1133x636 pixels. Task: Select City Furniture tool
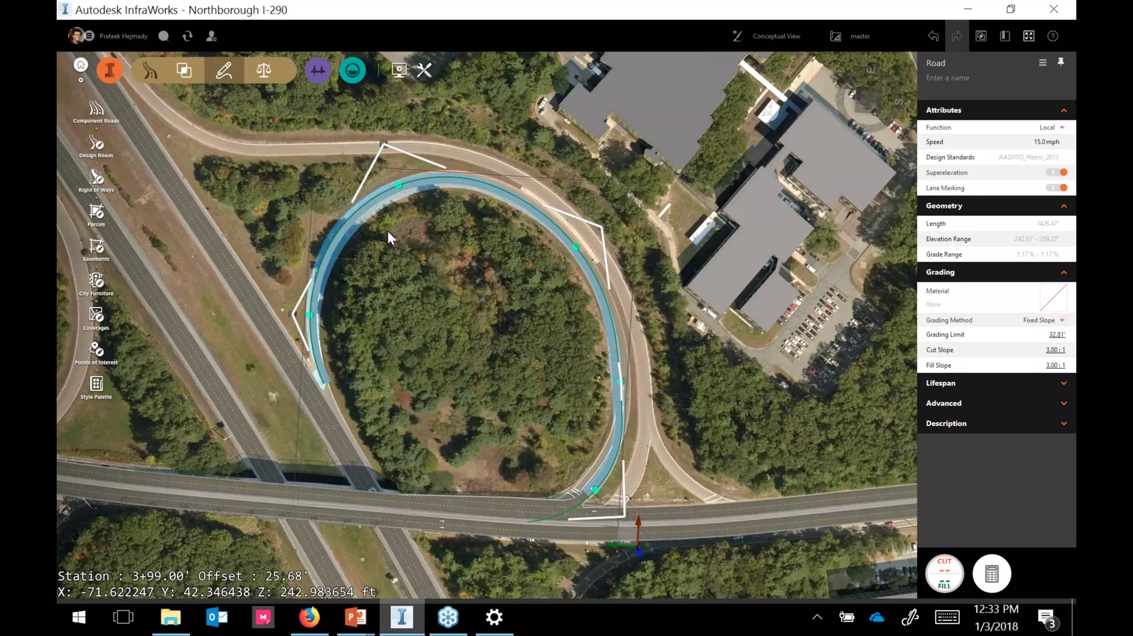point(96,284)
